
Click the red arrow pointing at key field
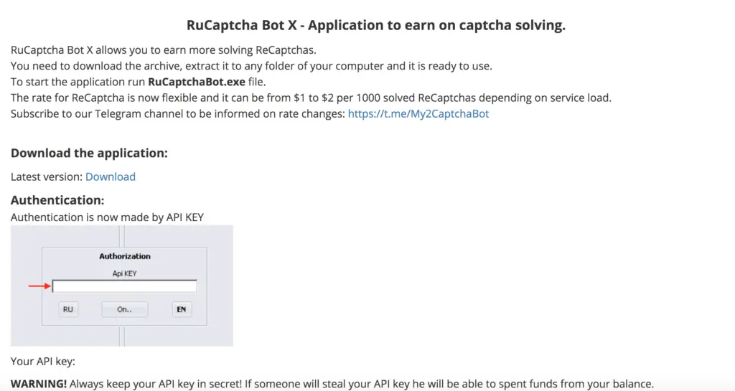coord(39,286)
